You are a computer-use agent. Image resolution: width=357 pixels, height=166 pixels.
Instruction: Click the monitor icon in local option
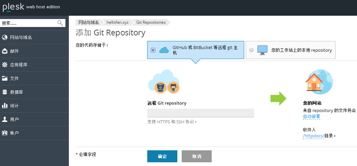click(262, 50)
